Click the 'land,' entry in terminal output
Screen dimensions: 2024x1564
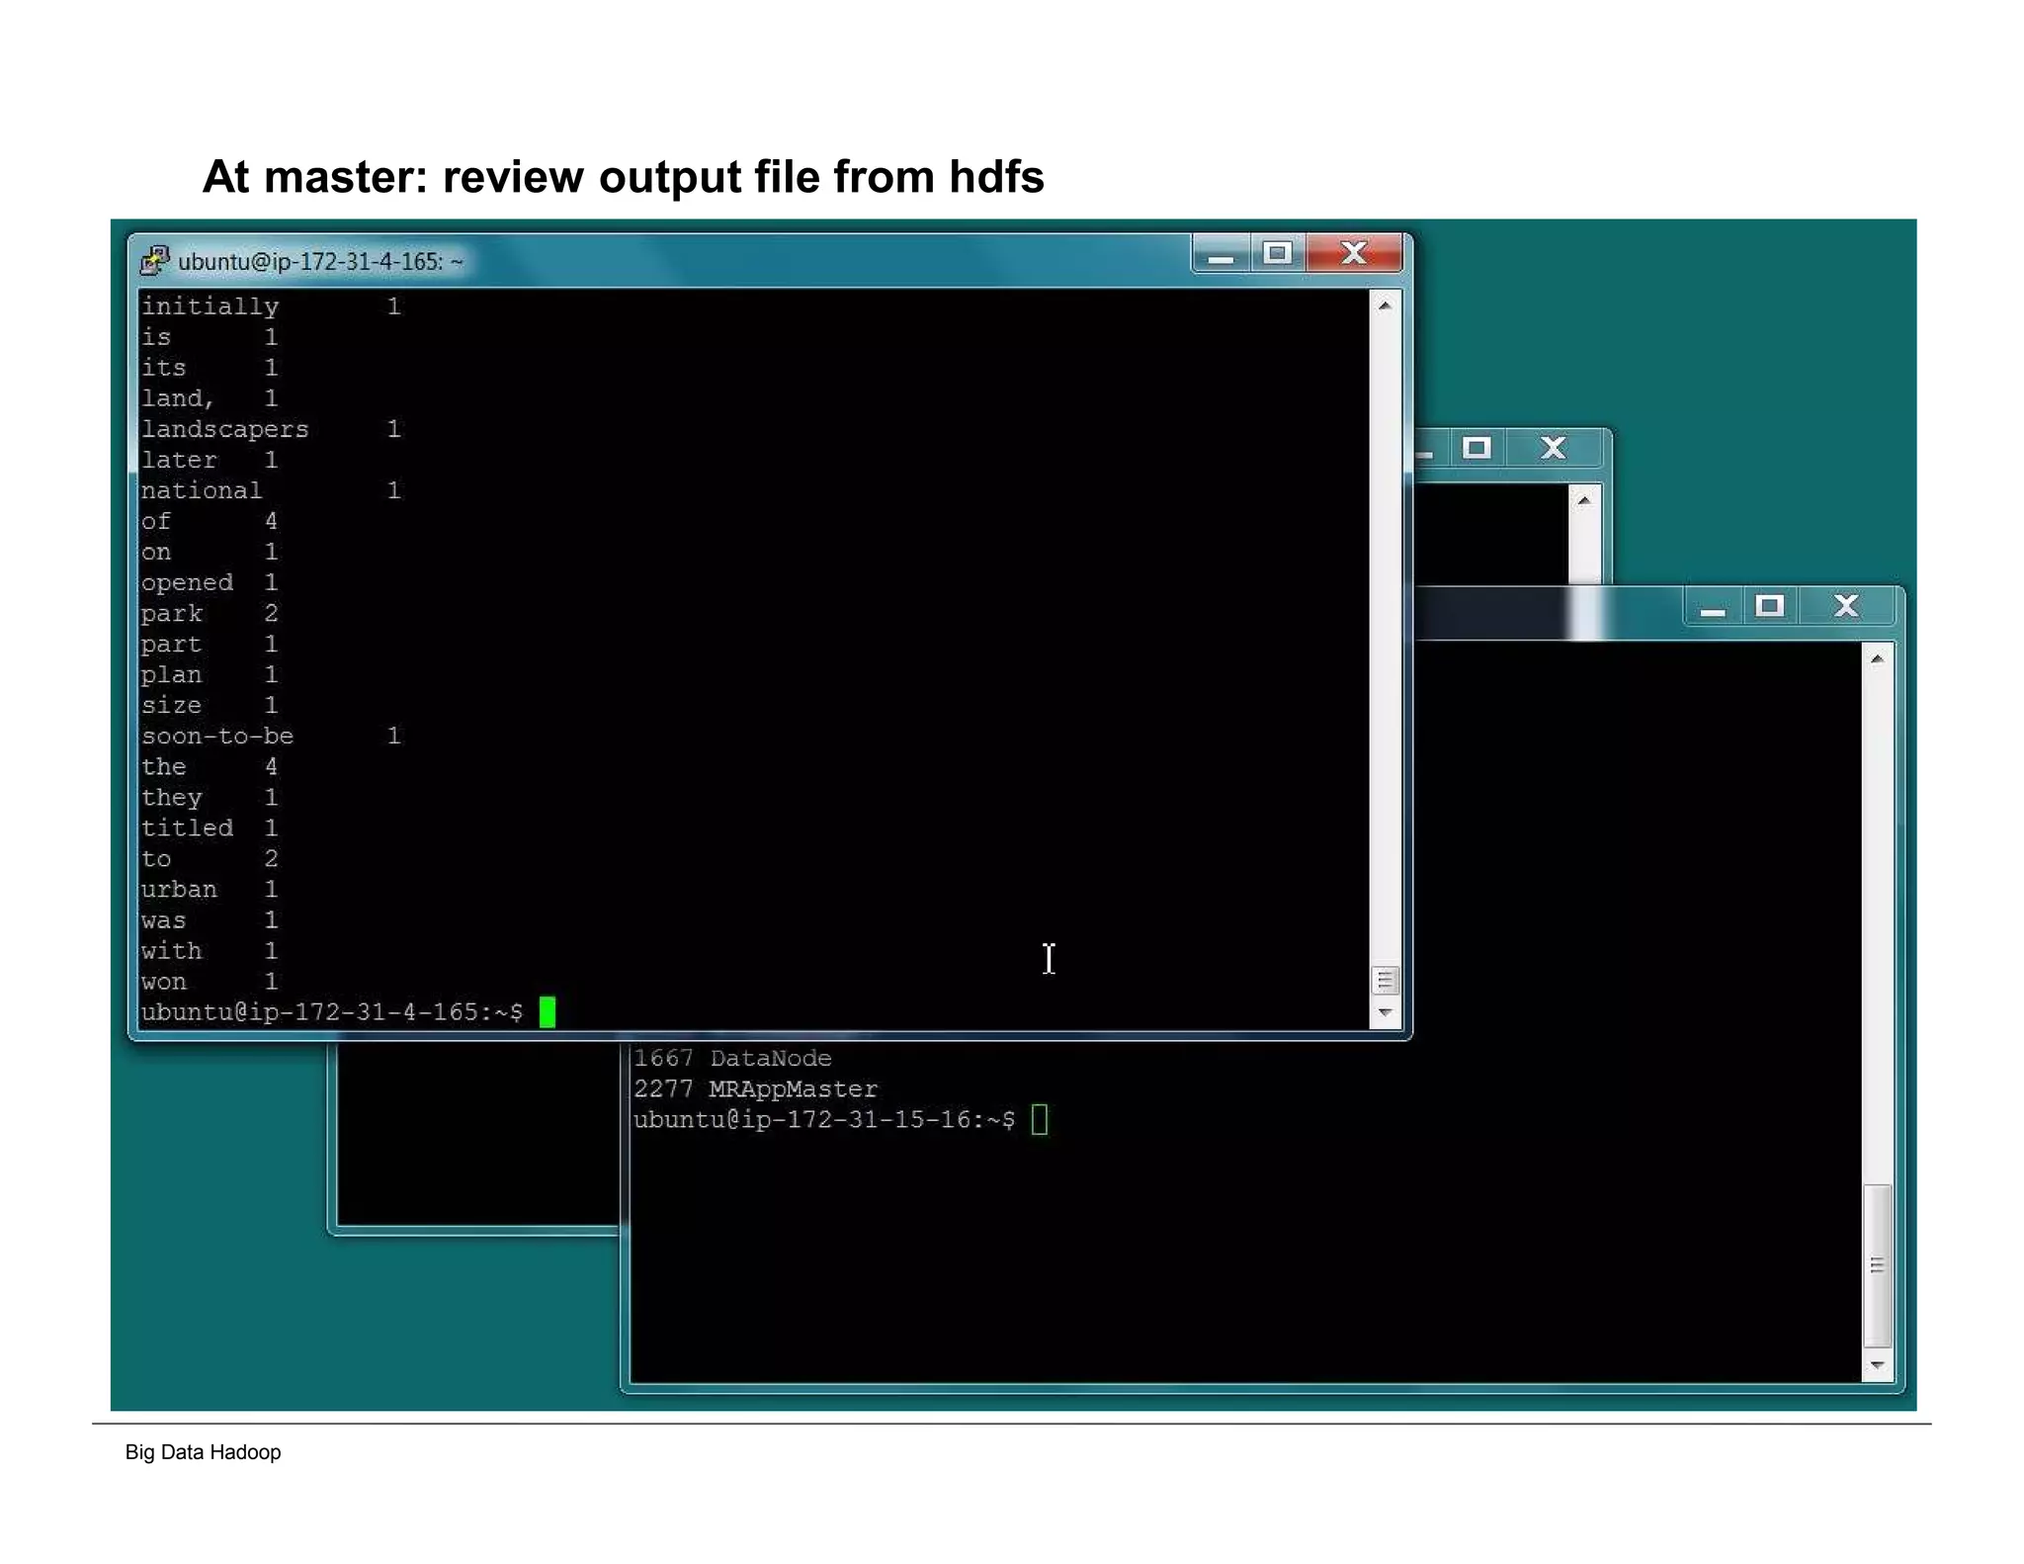click(178, 398)
